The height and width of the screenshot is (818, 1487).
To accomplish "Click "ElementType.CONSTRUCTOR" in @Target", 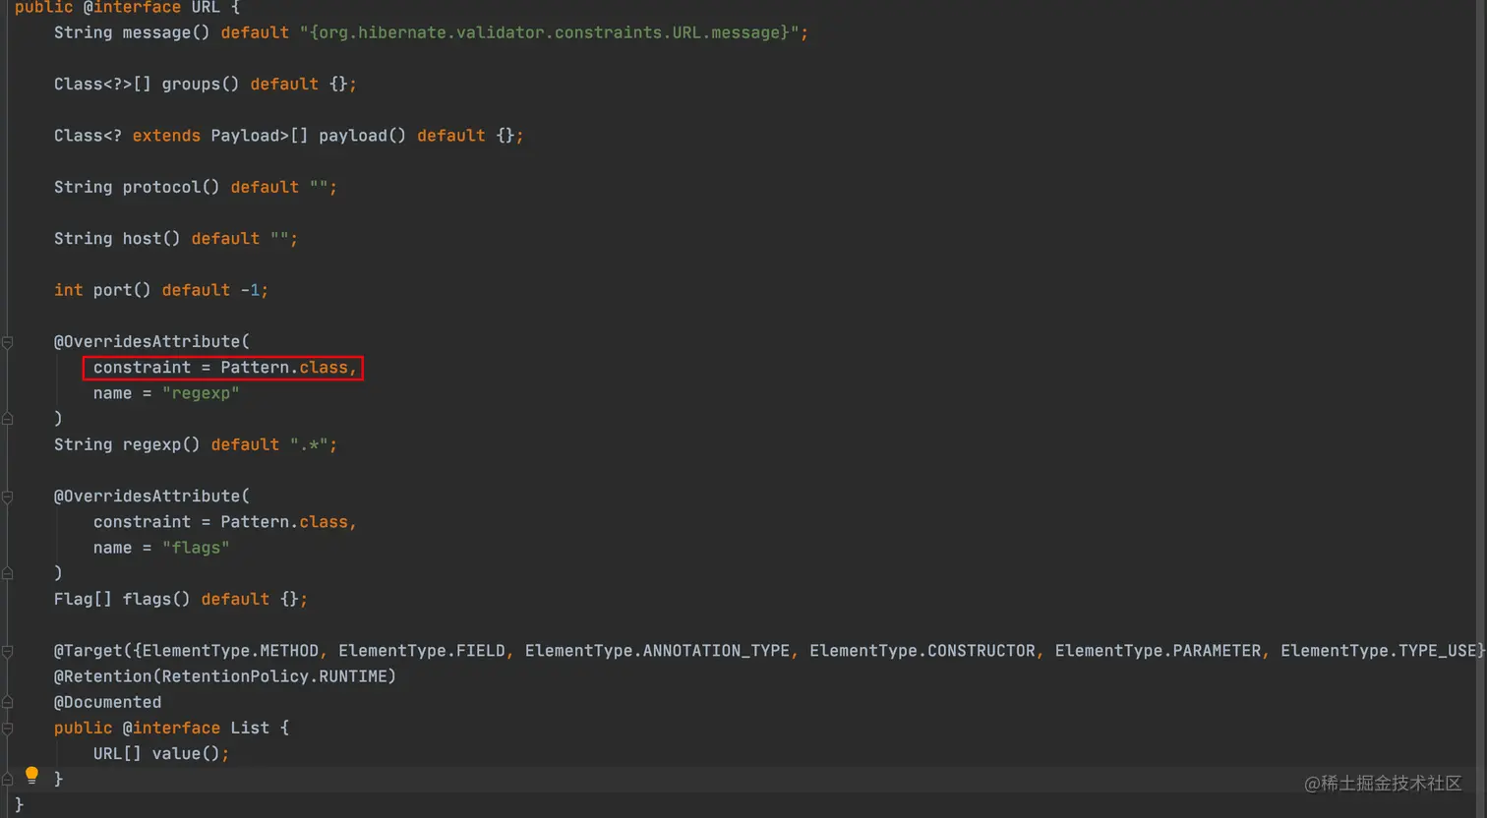I will (922, 651).
